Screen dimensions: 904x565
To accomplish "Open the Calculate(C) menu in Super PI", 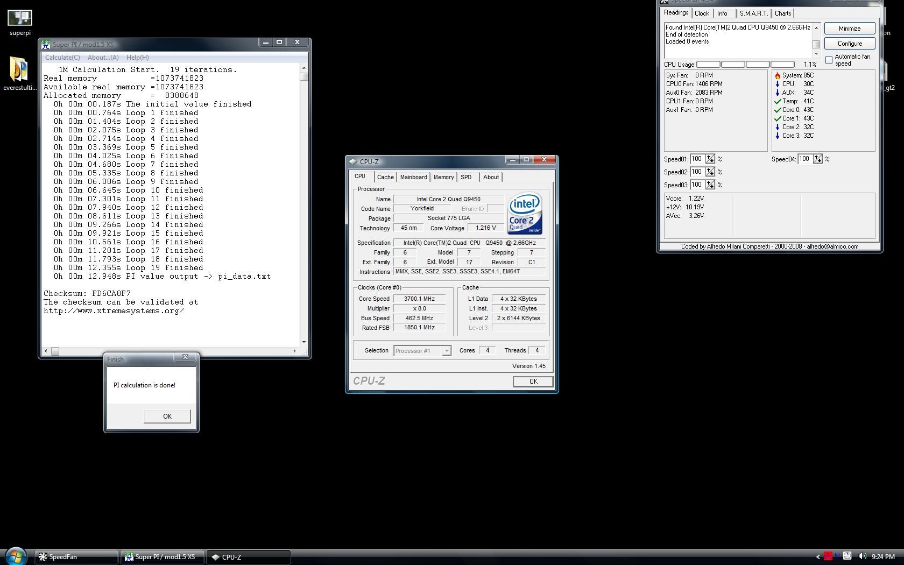I will (x=62, y=58).
